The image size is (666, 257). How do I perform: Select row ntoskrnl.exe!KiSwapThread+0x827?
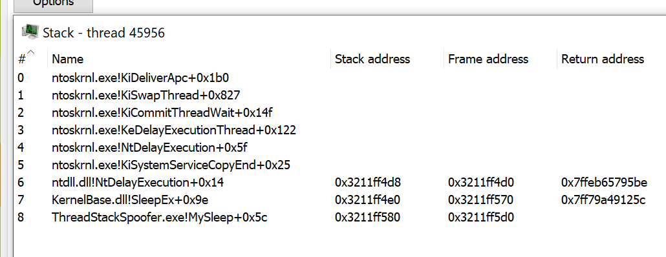pos(340,95)
